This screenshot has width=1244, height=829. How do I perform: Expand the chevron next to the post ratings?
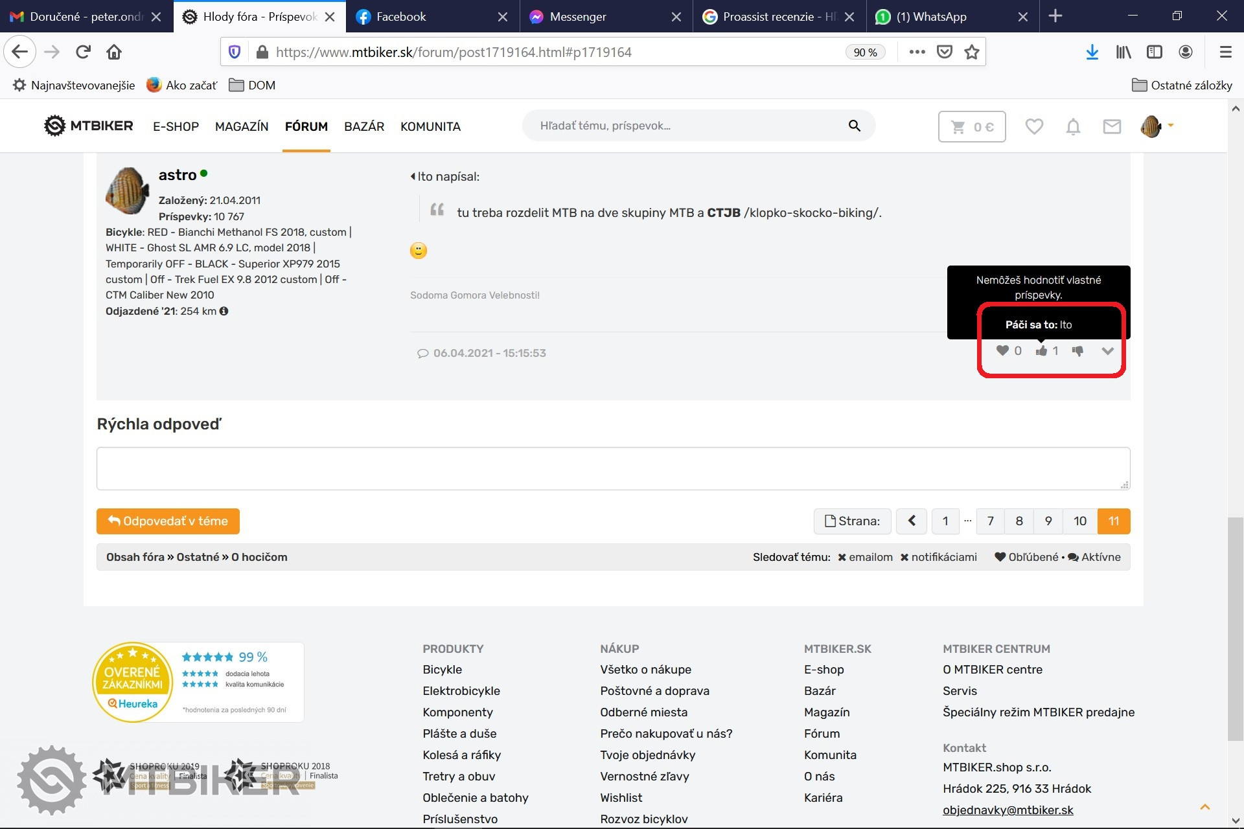point(1107,351)
